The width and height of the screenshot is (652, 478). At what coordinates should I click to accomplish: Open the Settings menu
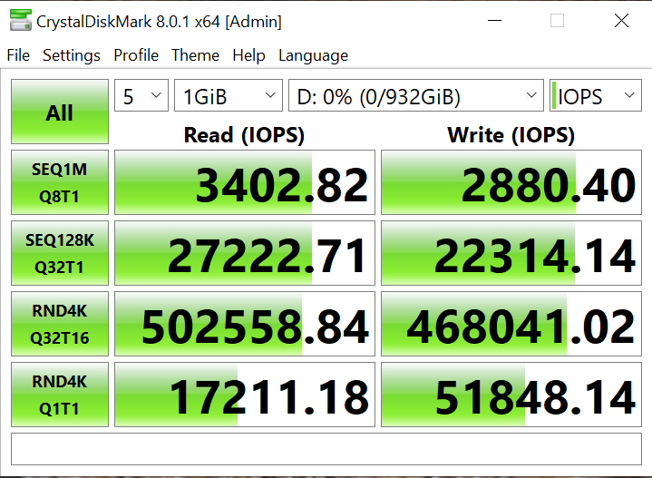[72, 55]
